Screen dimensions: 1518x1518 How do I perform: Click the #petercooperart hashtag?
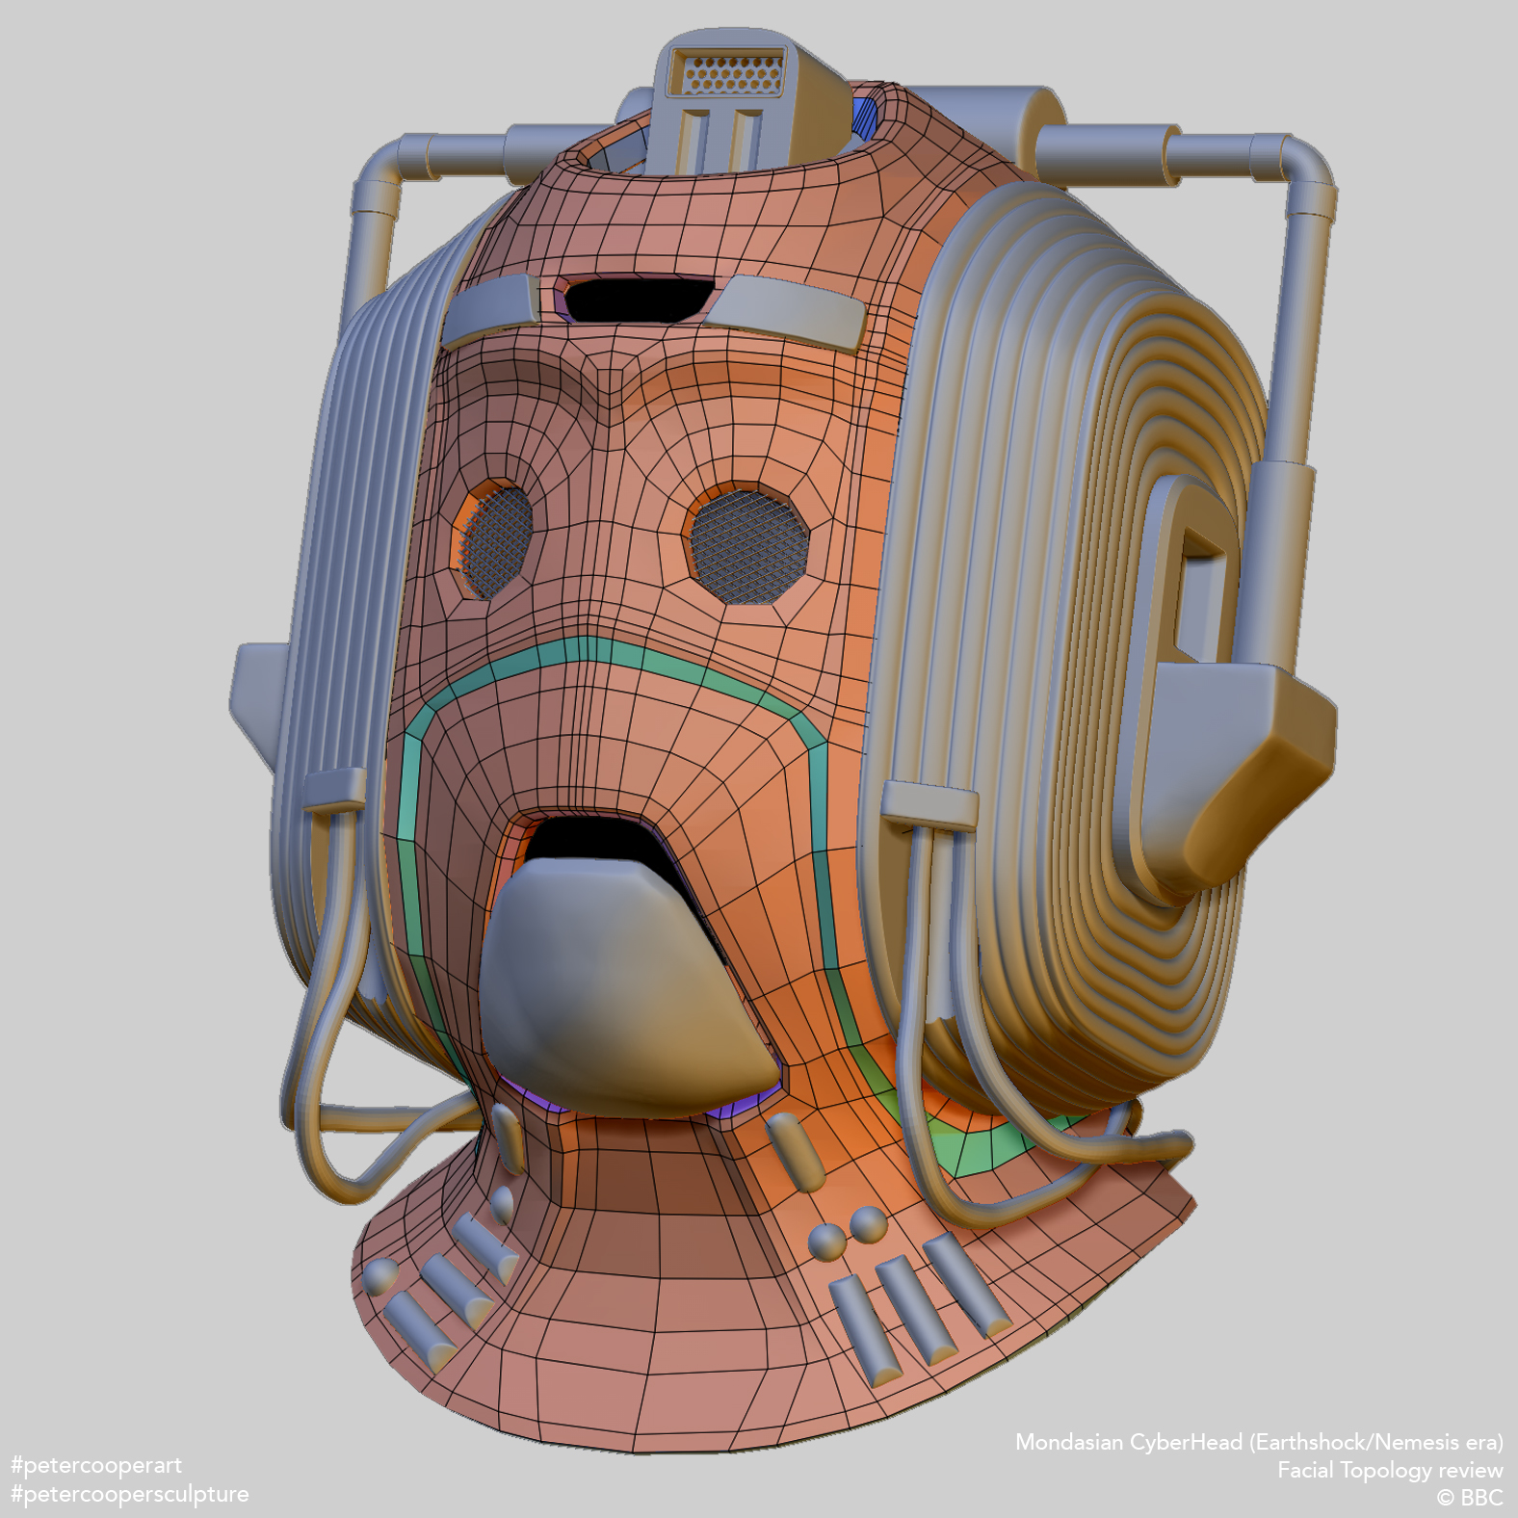pyautogui.click(x=96, y=1465)
